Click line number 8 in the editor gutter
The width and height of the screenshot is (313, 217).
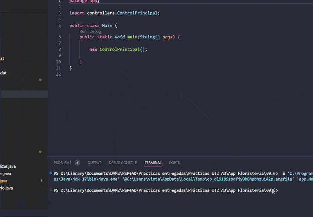[59, 49]
